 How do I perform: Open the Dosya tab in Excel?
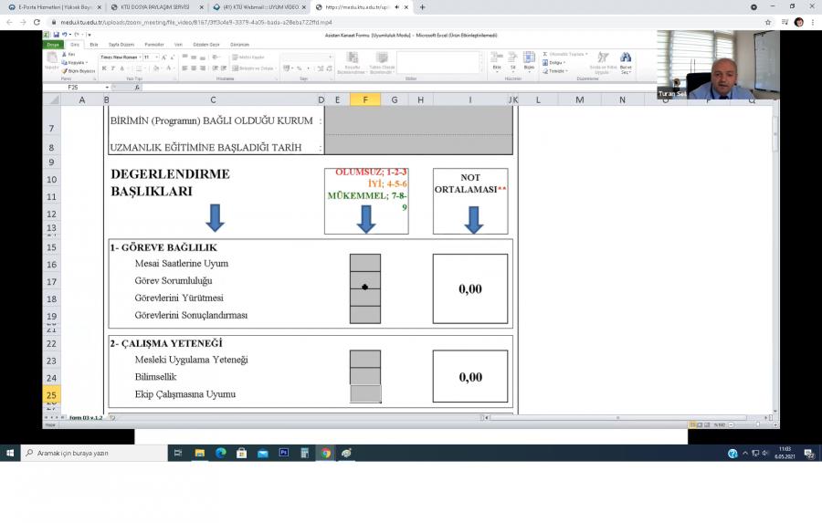(53, 44)
